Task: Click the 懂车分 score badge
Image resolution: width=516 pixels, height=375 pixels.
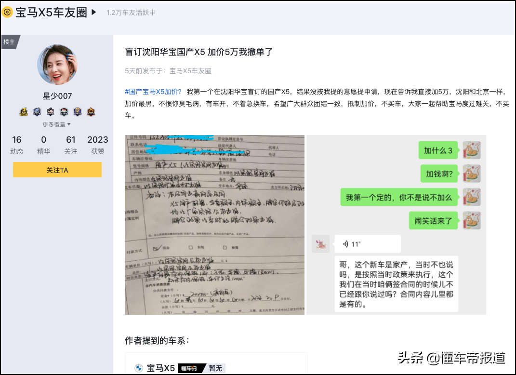Action: [192, 368]
